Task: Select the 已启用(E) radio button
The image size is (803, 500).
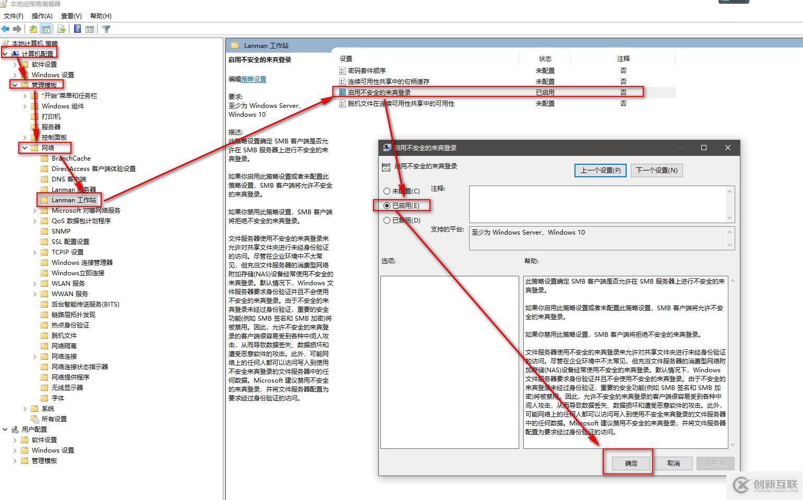Action: (x=387, y=205)
